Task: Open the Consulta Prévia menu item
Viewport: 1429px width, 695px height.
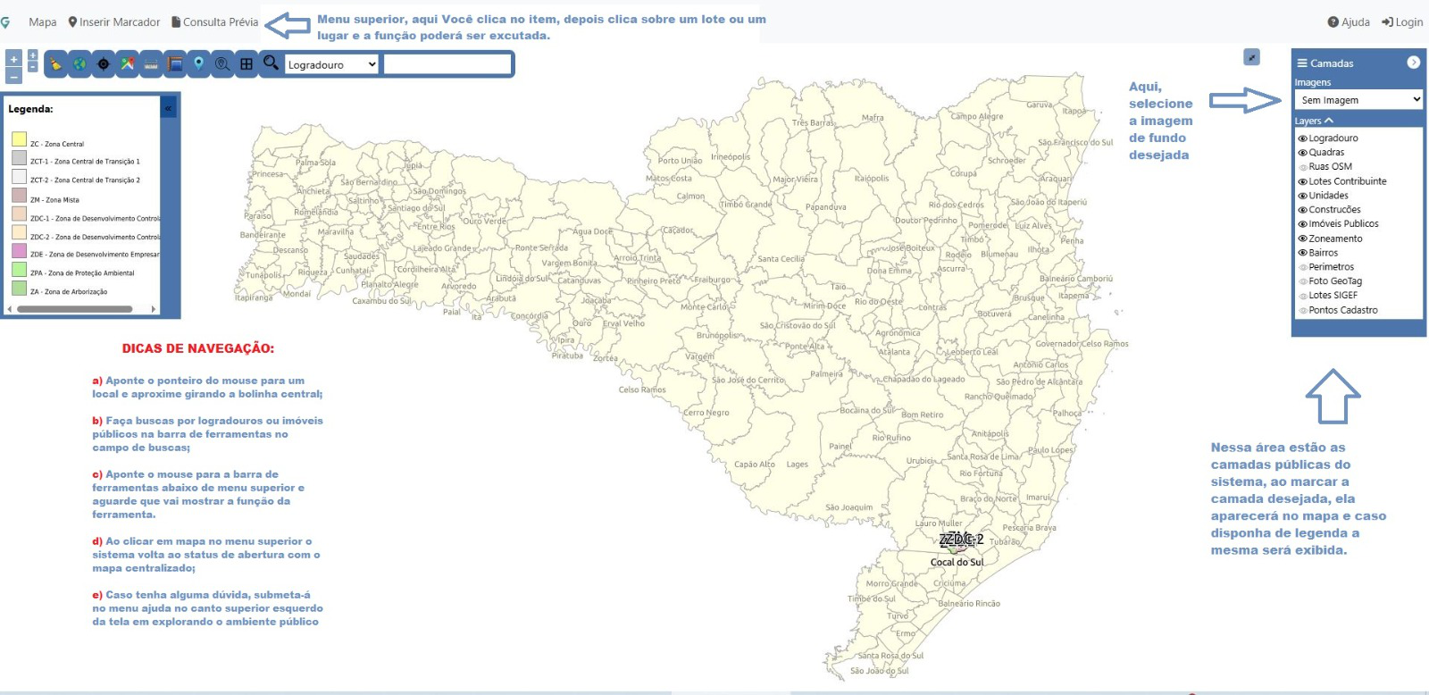Action: pyautogui.click(x=215, y=22)
